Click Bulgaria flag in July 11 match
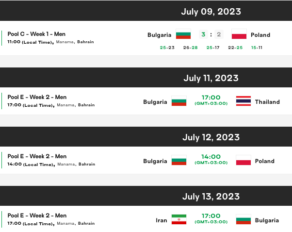Screen dimensions: 292x232 pyautogui.click(x=179, y=102)
